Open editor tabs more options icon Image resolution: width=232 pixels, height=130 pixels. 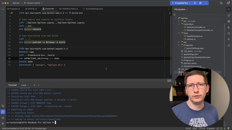tap(169, 9)
